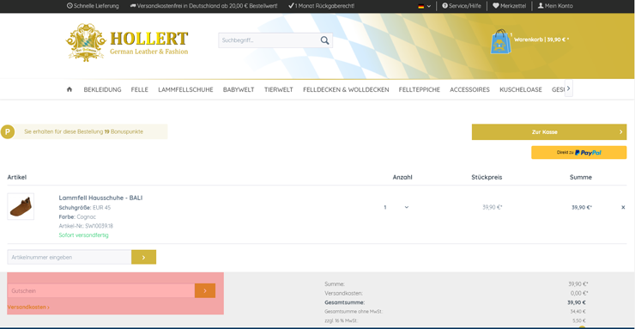Open the BABYWELT menu
Viewport: 635px width, 329px height.
[x=239, y=89]
